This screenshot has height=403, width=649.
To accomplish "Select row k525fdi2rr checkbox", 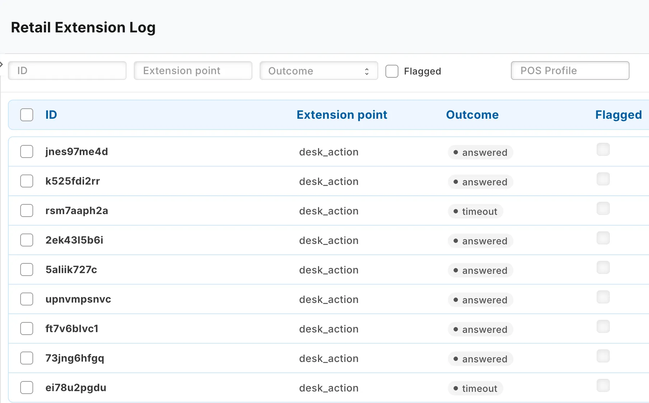I will pos(27,181).
